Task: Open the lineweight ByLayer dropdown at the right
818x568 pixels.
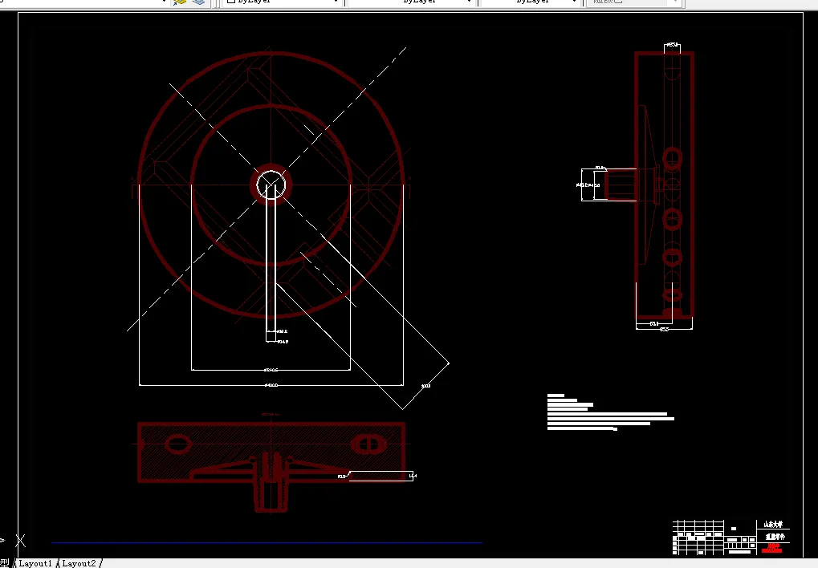Action: 531,2
